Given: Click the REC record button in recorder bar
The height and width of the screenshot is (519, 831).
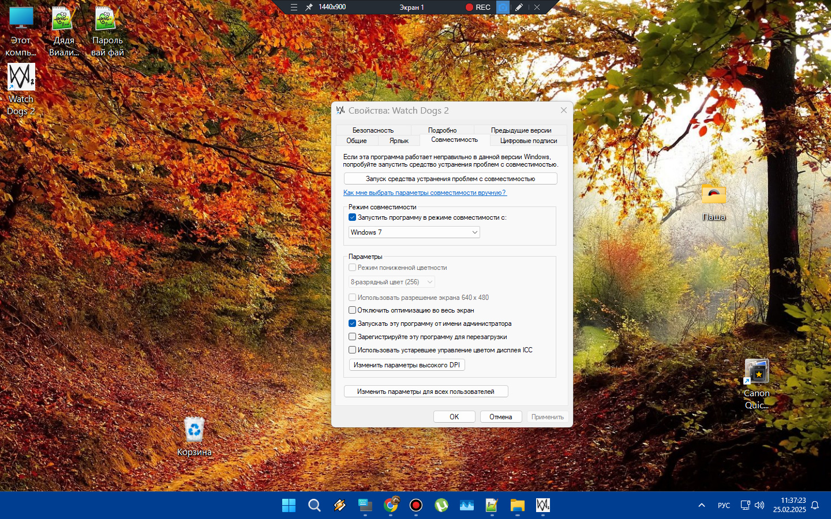Looking at the screenshot, I should (478, 7).
